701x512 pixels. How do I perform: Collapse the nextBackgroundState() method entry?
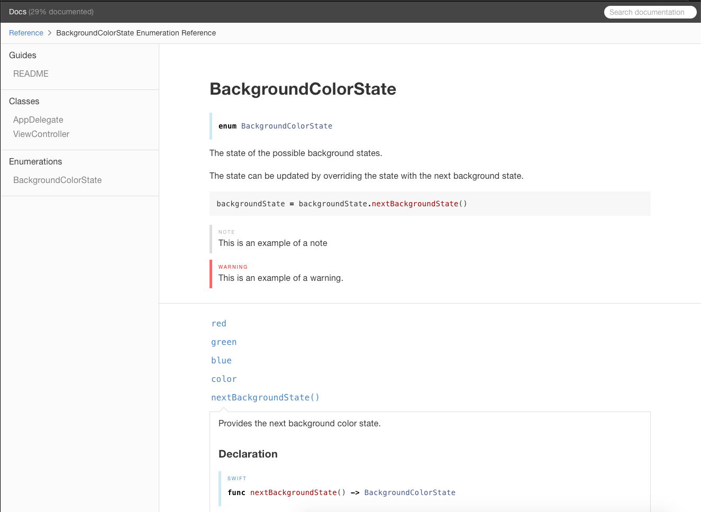265,397
